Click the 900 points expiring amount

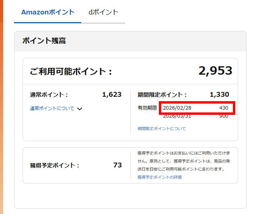tap(224, 116)
